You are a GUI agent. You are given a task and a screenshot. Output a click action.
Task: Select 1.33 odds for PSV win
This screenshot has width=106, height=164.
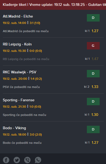tap(95, 87)
